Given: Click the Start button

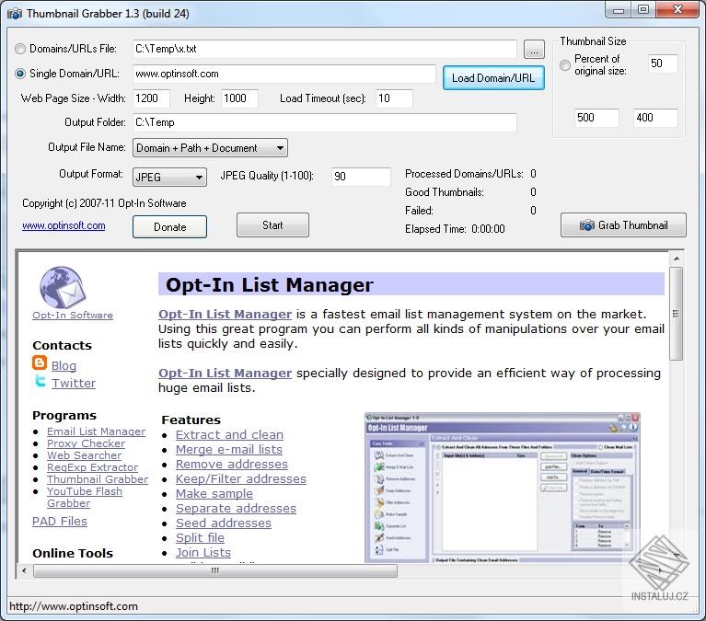Looking at the screenshot, I should [272, 225].
